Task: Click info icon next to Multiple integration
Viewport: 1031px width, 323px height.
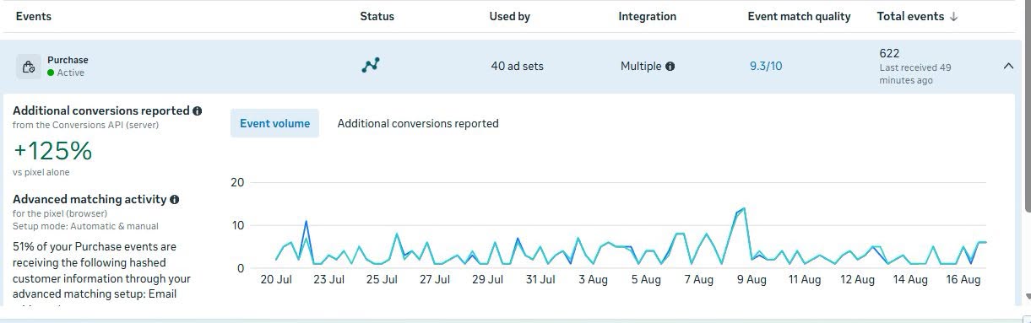Action: coord(670,67)
